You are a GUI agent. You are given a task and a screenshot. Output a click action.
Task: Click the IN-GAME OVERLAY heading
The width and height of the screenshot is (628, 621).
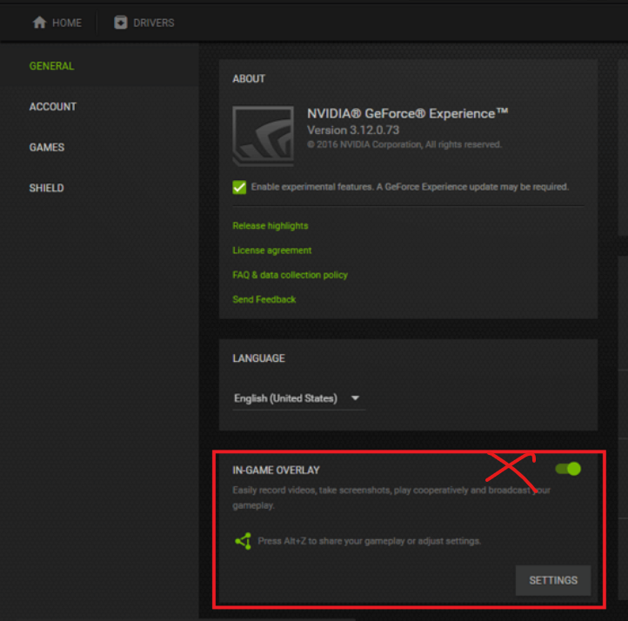[276, 470]
